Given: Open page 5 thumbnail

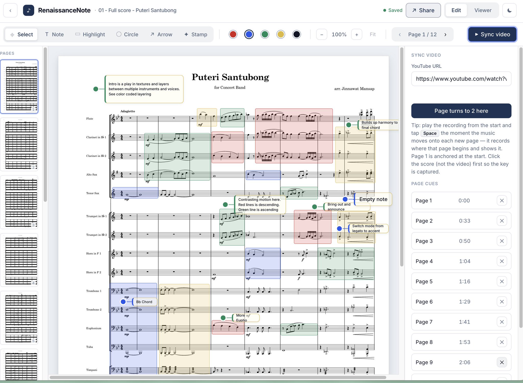Looking at the screenshot, I should click(19, 318).
